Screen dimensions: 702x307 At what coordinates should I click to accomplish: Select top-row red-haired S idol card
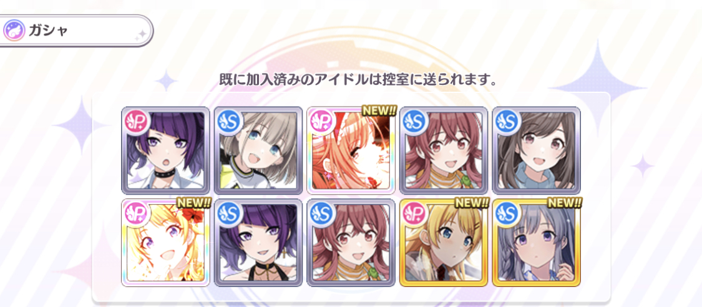(443, 150)
